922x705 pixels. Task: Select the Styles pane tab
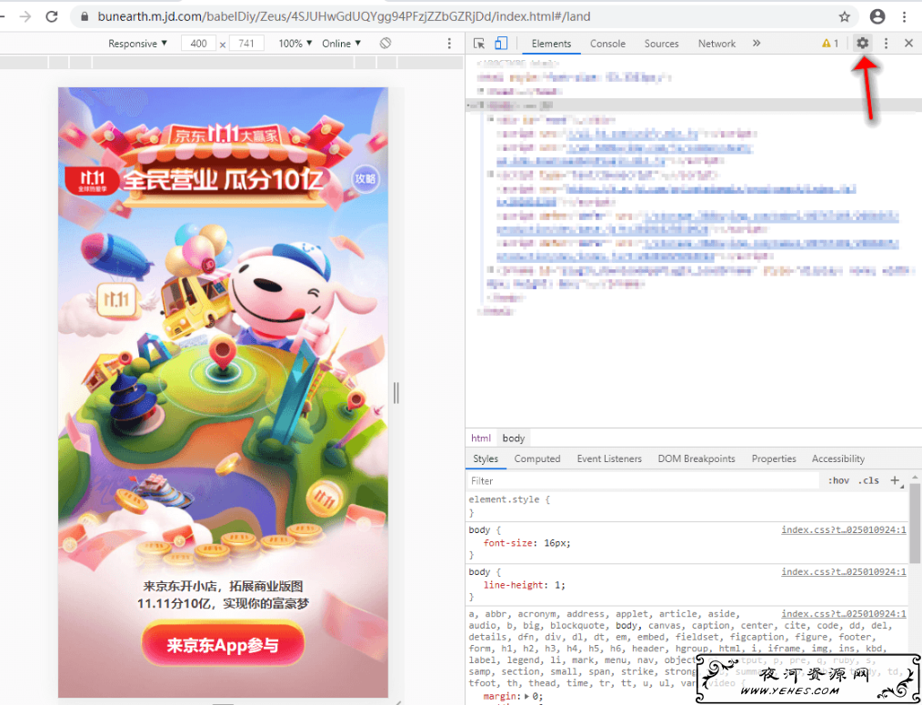pos(486,458)
